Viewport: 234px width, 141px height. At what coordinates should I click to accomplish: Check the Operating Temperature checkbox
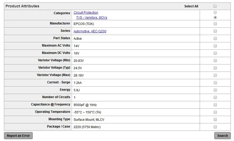215,112
